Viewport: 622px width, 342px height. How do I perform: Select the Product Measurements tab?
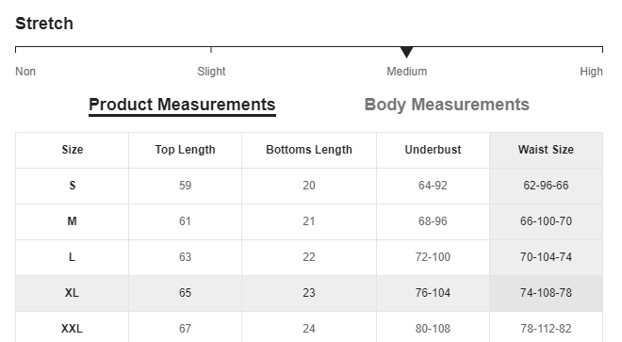[x=182, y=106]
